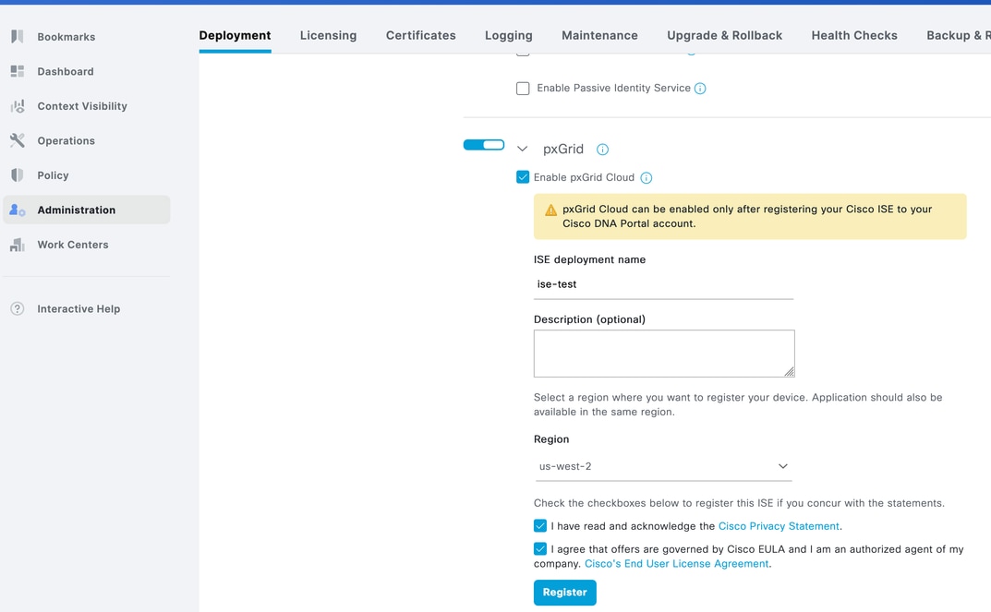The image size is (991, 612).
Task: Click the Context Visibility chart icon
Action: point(18,106)
